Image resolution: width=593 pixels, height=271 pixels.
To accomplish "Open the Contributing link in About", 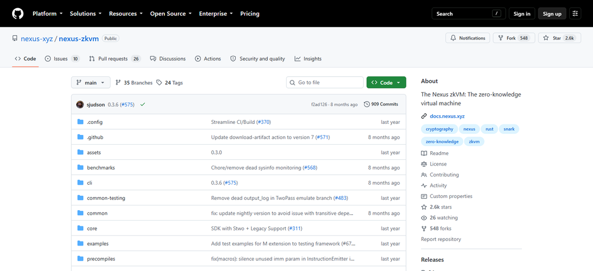I will [x=440, y=175].
